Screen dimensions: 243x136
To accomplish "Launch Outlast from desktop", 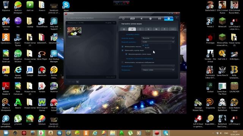I will [x=210, y=87].
